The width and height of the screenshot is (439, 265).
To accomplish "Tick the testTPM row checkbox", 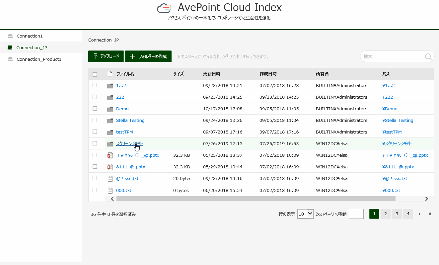I will (x=95, y=132).
